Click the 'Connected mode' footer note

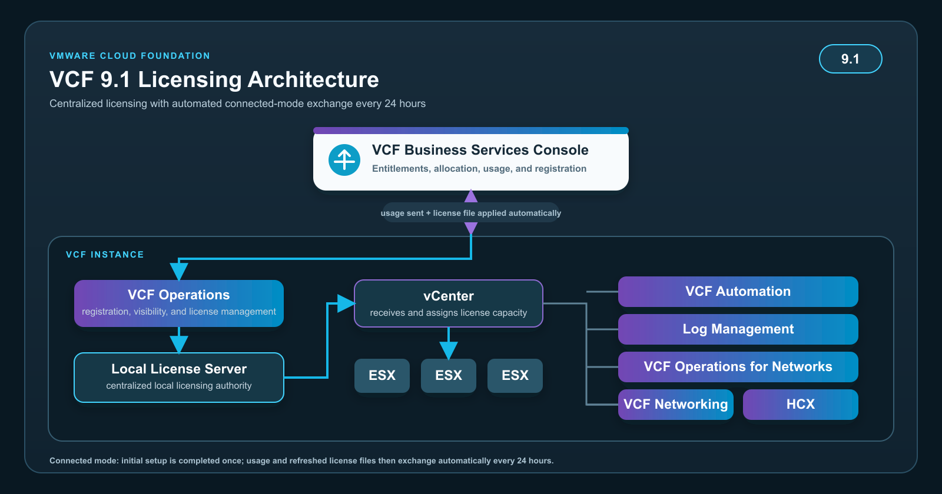pyautogui.click(x=301, y=460)
